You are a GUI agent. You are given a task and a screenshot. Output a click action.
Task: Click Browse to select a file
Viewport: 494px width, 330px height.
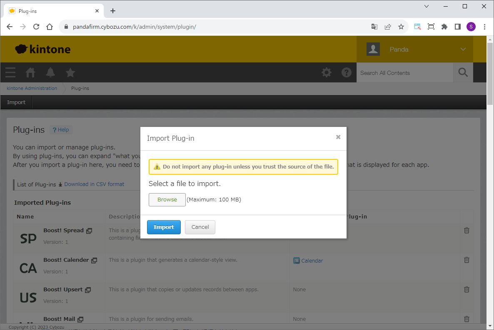tap(167, 200)
